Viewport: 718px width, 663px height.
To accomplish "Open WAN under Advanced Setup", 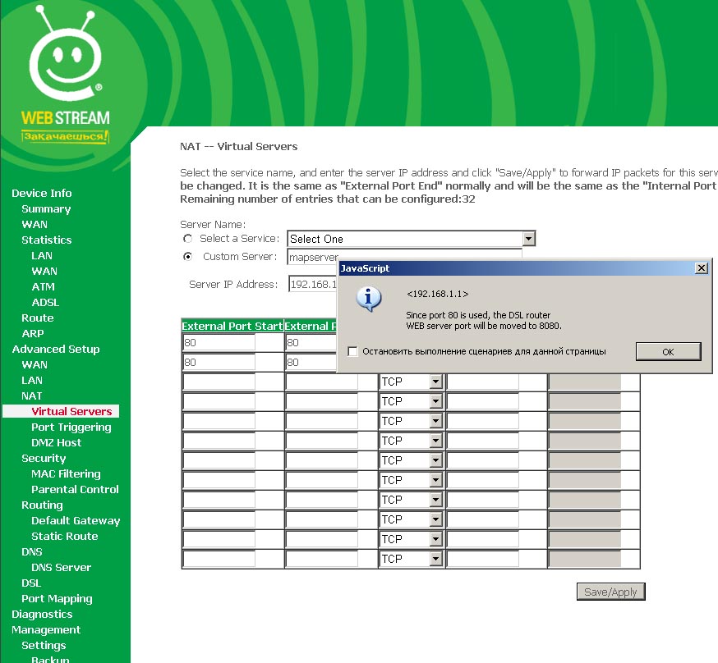I will tap(35, 364).
